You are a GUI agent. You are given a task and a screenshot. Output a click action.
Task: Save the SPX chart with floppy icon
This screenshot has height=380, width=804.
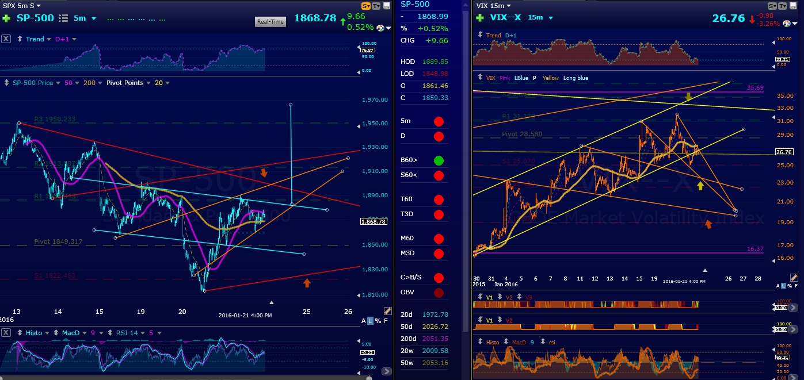click(387, 6)
